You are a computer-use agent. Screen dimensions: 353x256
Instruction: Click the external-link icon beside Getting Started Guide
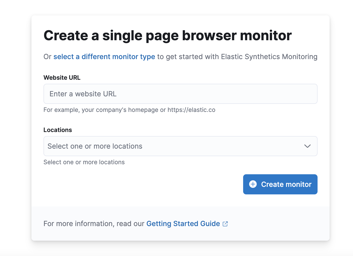(225, 224)
